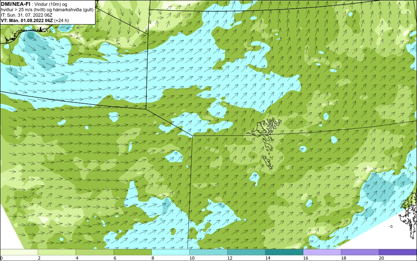Screen dimensions: 417x261
Task: Click the legend value '16'
Action: 306,258
